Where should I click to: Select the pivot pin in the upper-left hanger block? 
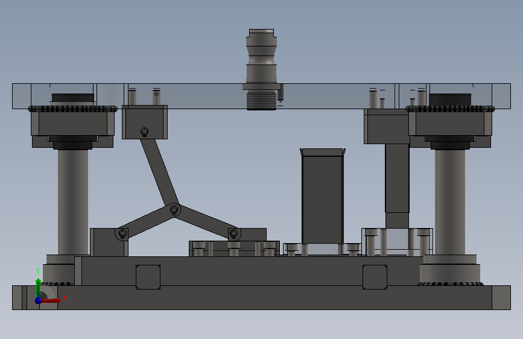[x=144, y=131]
